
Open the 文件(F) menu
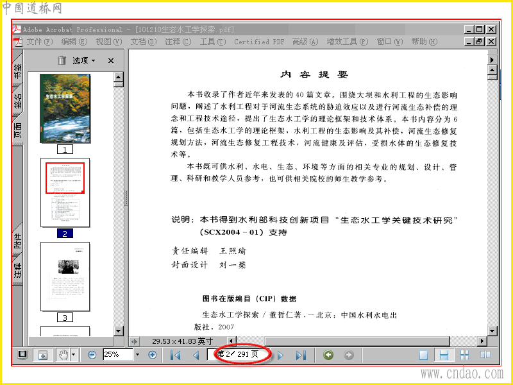point(40,42)
